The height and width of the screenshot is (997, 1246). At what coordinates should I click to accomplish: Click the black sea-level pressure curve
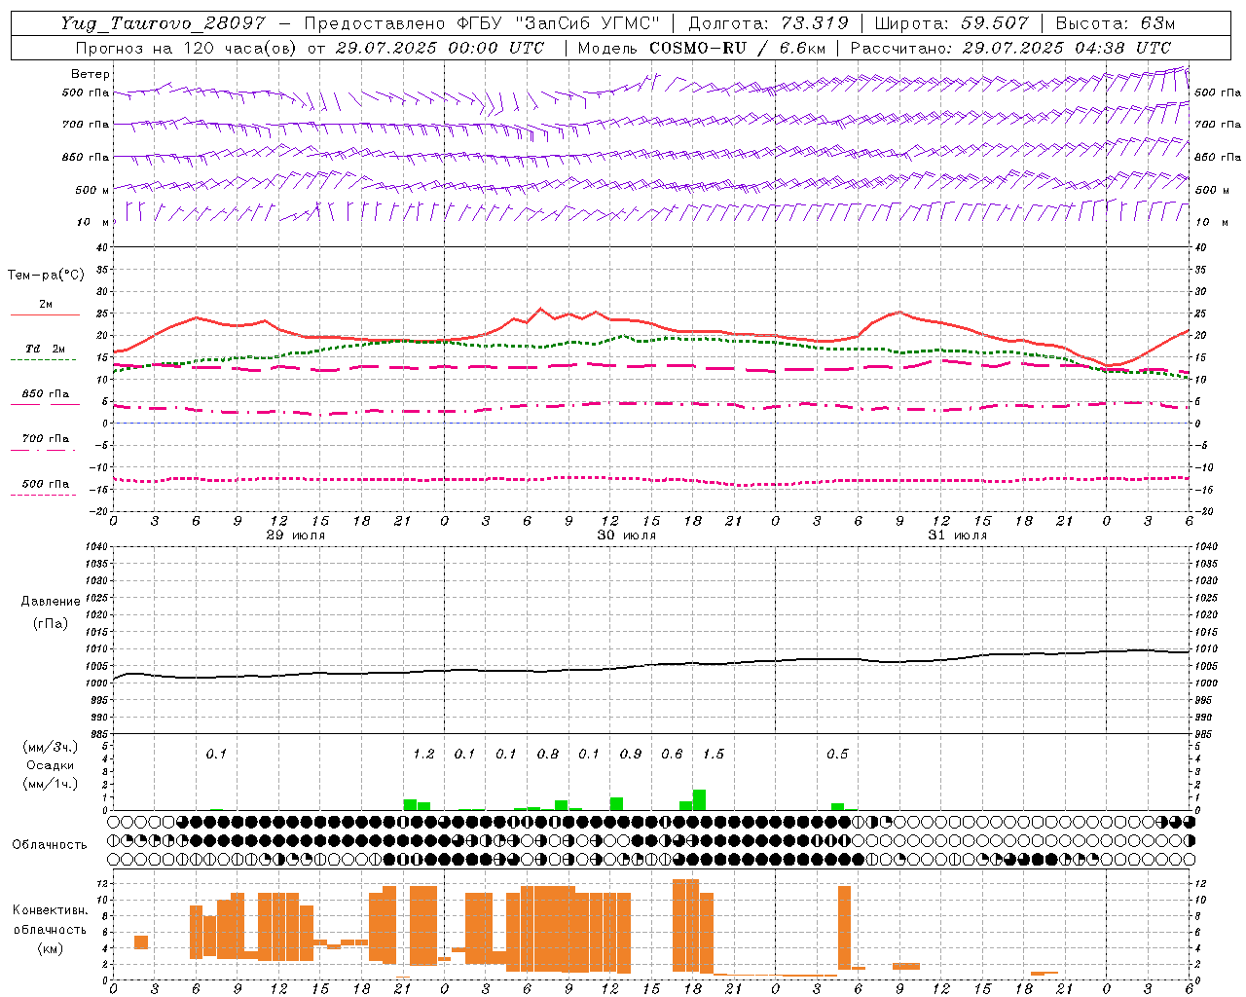tap(650, 665)
